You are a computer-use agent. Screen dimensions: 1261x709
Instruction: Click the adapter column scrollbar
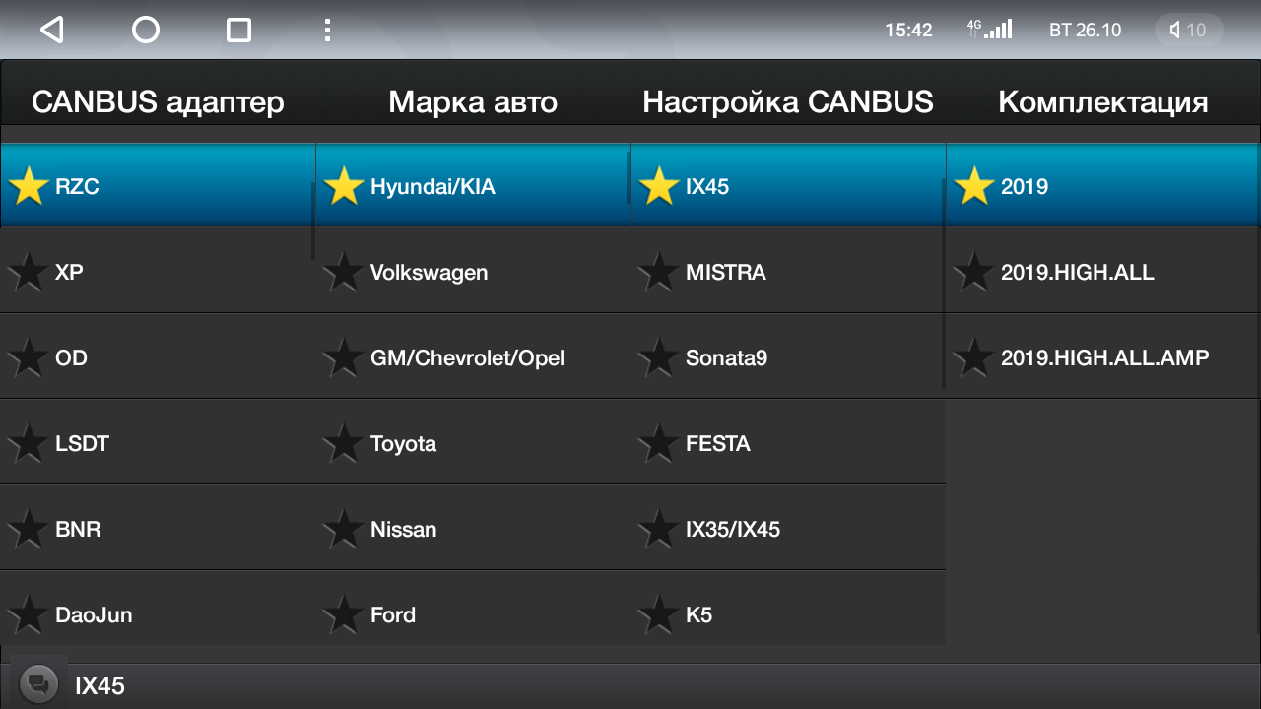click(313, 221)
